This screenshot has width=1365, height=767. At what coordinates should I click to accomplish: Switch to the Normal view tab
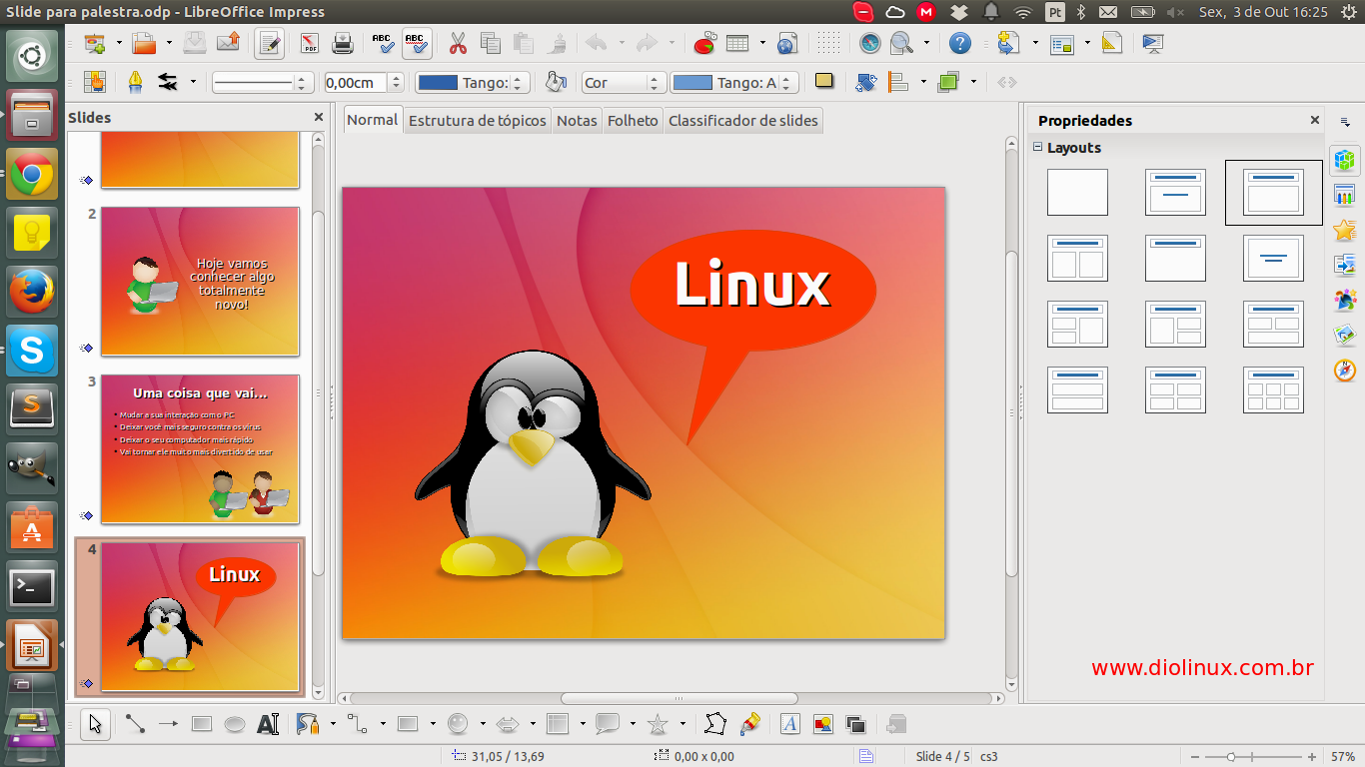(373, 120)
